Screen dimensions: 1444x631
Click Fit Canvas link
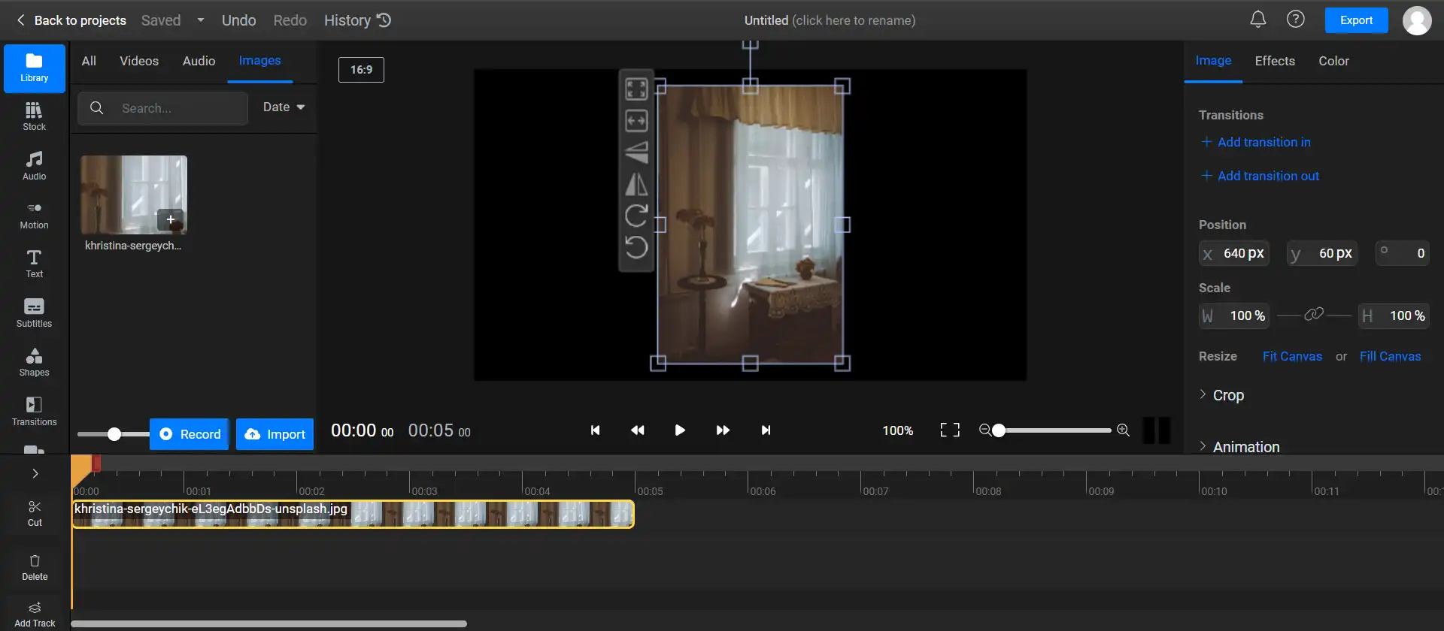pos(1292,356)
